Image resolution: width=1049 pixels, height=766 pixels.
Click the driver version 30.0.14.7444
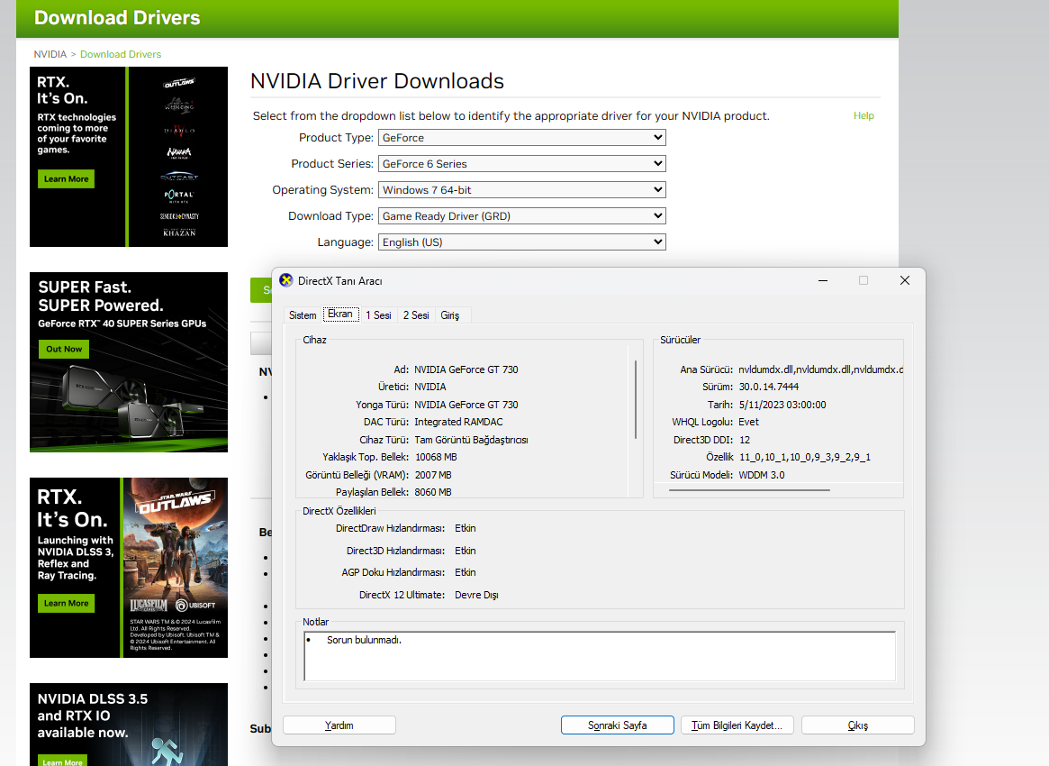pos(769,387)
